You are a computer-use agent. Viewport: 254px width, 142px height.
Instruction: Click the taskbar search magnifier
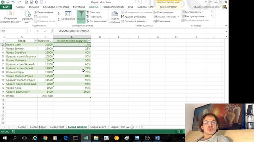15,138
